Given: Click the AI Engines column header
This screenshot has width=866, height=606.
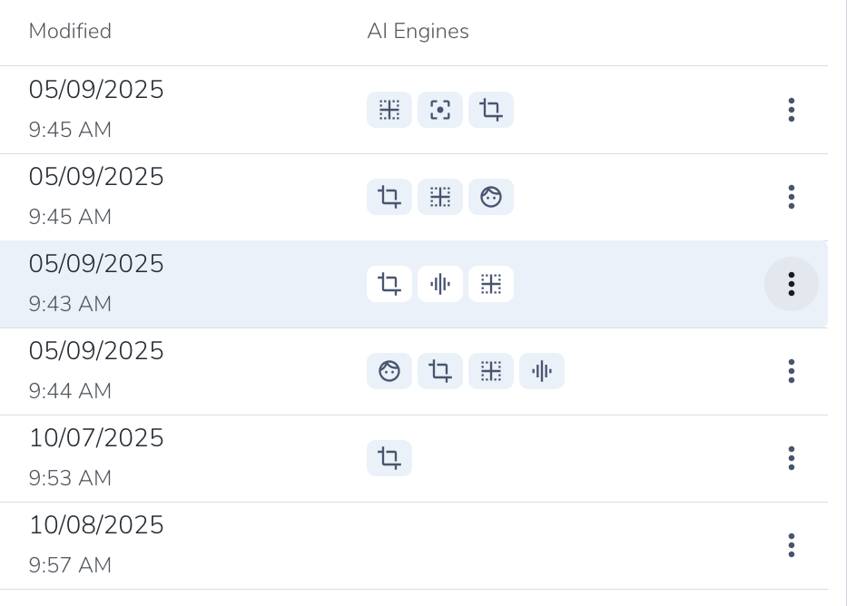Looking at the screenshot, I should [x=418, y=32].
